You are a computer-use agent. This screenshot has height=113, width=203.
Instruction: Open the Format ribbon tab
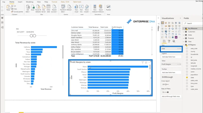pyautogui.click(x=54, y=2)
